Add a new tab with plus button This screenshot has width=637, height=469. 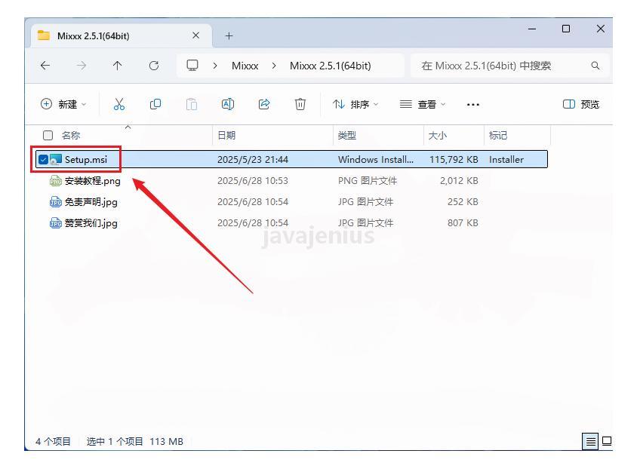(229, 36)
